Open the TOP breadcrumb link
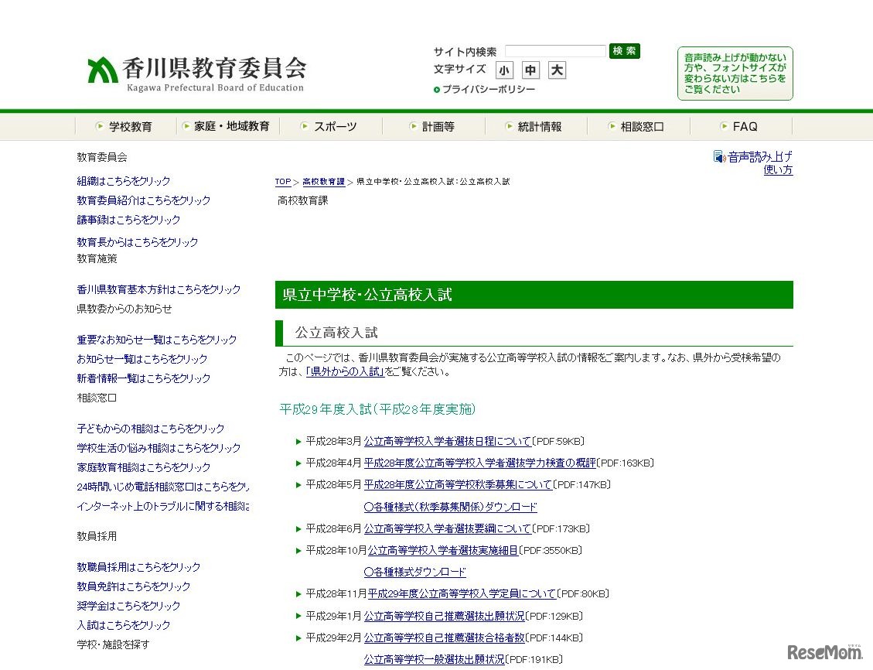This screenshot has width=873, height=670. click(283, 182)
